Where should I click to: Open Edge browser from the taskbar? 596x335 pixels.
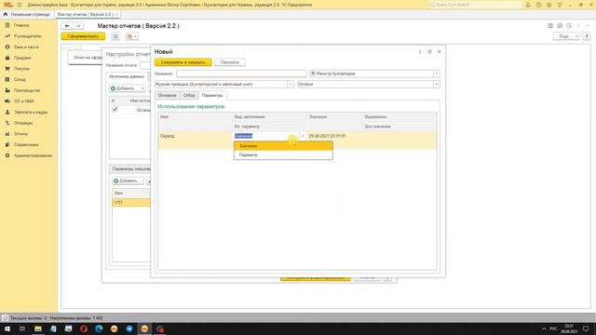click(x=99, y=328)
